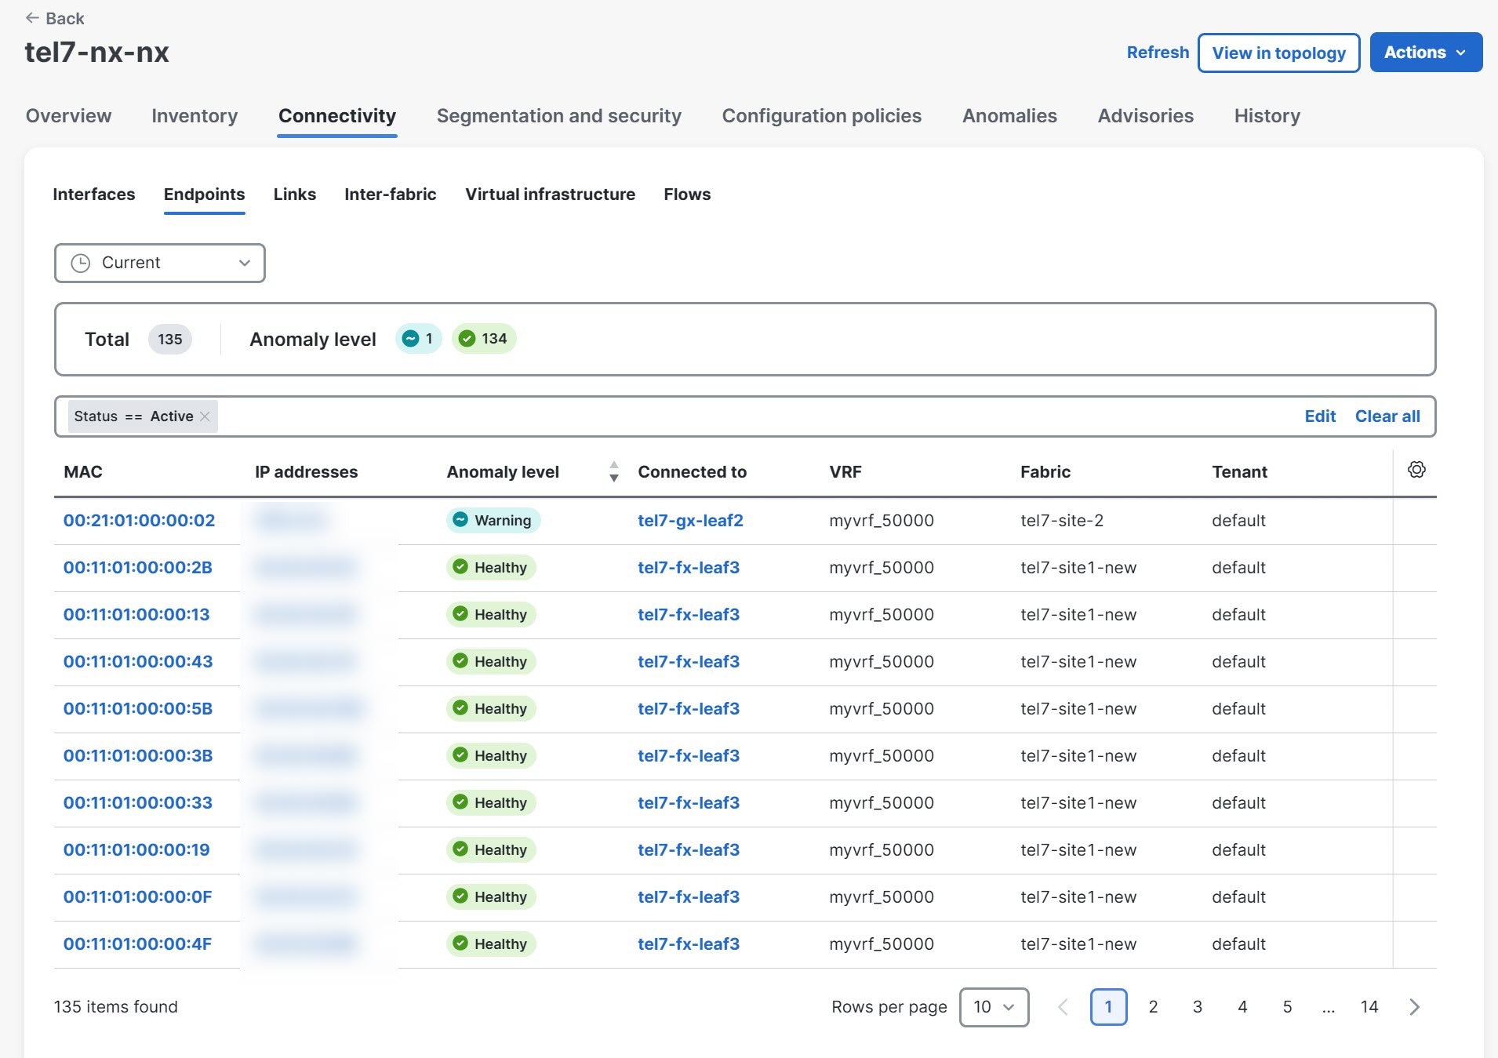Open the Advisories tab
Screen dimensions: 1498x1058
(x=1146, y=116)
